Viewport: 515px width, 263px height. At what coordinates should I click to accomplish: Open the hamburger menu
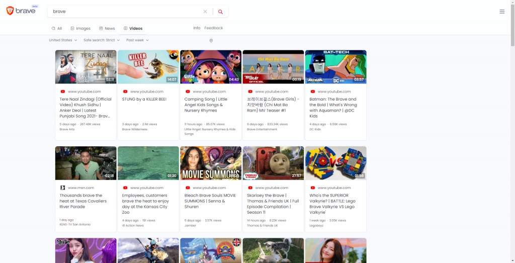pyautogui.click(x=502, y=12)
